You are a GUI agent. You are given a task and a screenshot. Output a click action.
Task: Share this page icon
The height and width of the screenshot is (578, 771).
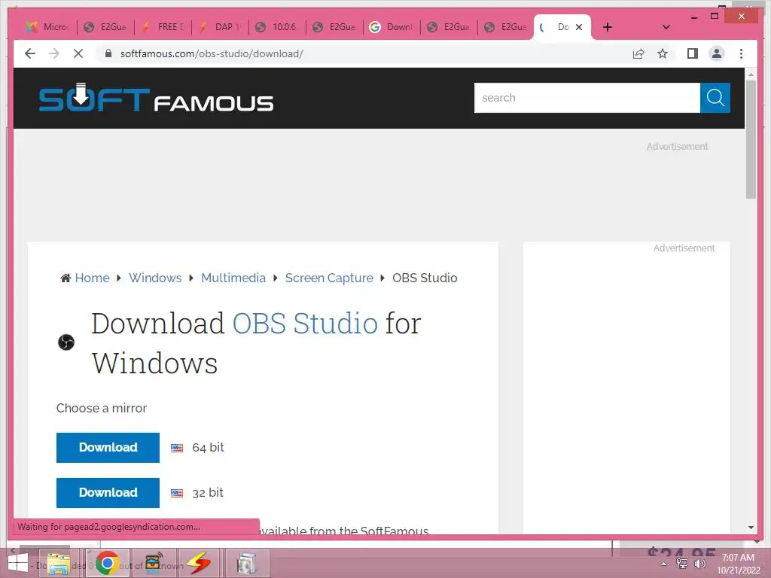point(638,53)
